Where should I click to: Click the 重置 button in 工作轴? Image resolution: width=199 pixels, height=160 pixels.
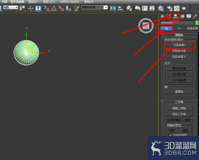188,120
